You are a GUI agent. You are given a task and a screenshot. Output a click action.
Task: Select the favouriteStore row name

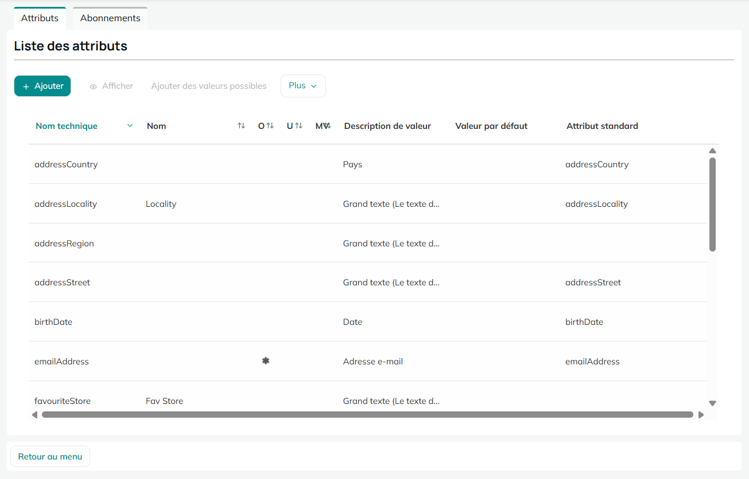click(x=63, y=401)
